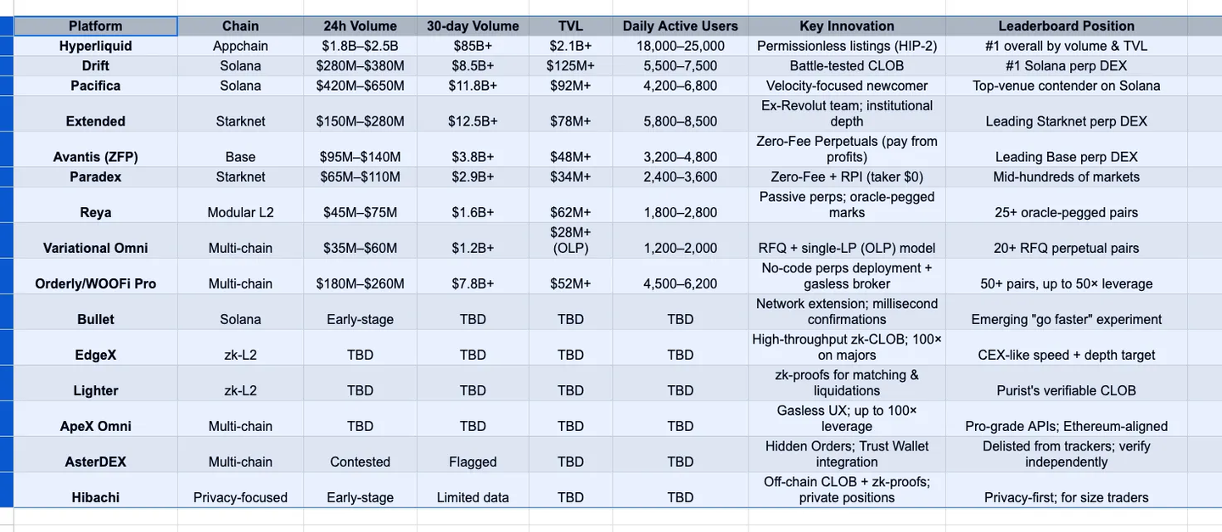Select Reya's Modular L2 chain cell
Screen dimensions: 1222x532
click(240, 212)
